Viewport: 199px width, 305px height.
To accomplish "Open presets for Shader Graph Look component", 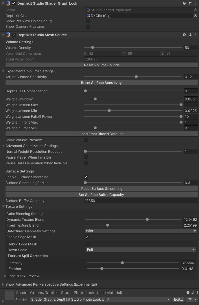I will (190, 3).
